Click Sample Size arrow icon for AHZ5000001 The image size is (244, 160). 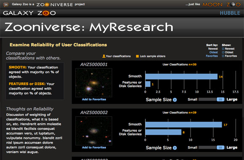pos(175,100)
